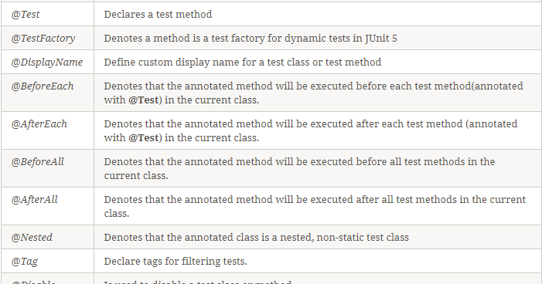
Task: Click the @DisplayName annotation cell
Action: [47, 63]
